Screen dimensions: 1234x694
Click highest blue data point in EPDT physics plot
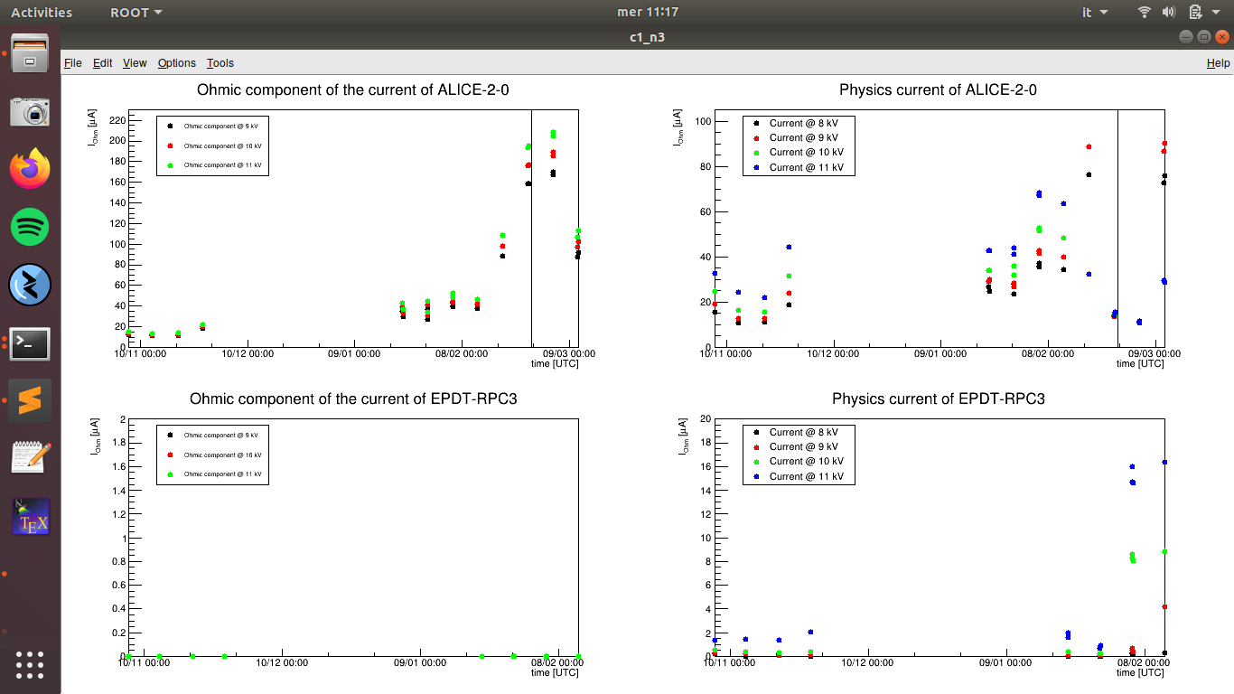pyautogui.click(x=1164, y=462)
